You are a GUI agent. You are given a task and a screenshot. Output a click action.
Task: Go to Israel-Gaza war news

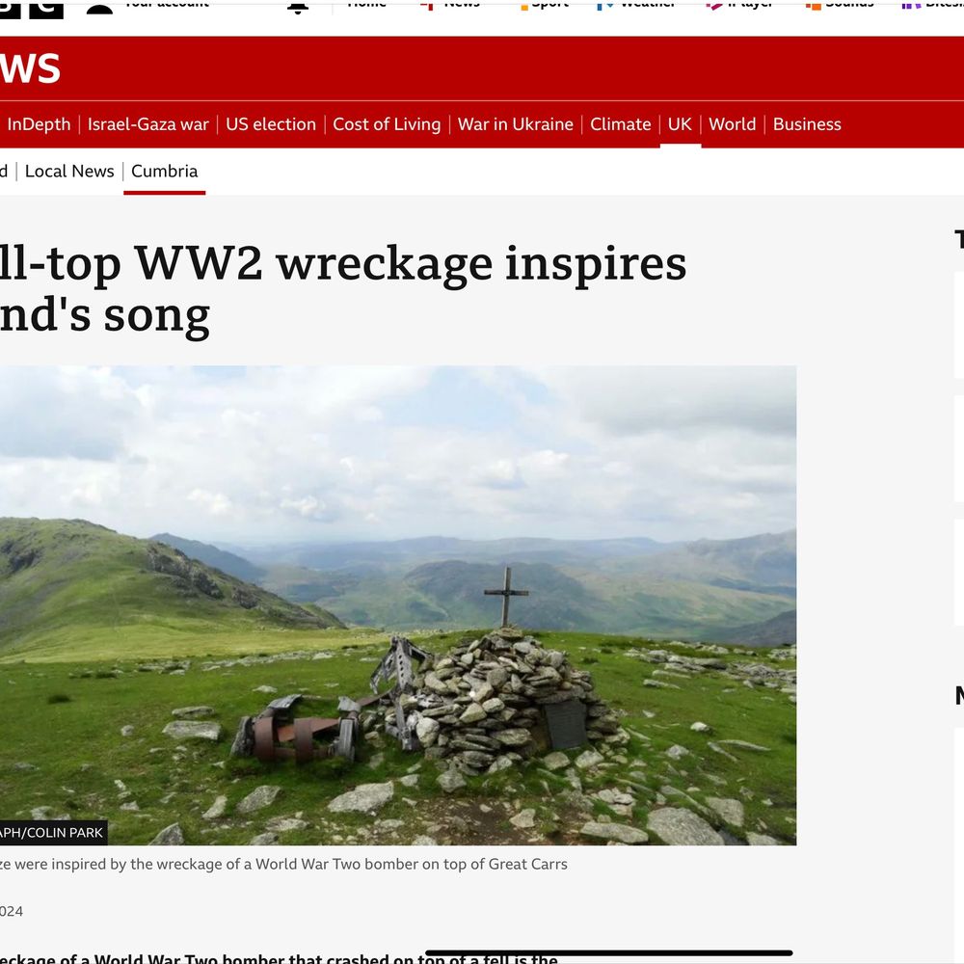[x=148, y=124]
